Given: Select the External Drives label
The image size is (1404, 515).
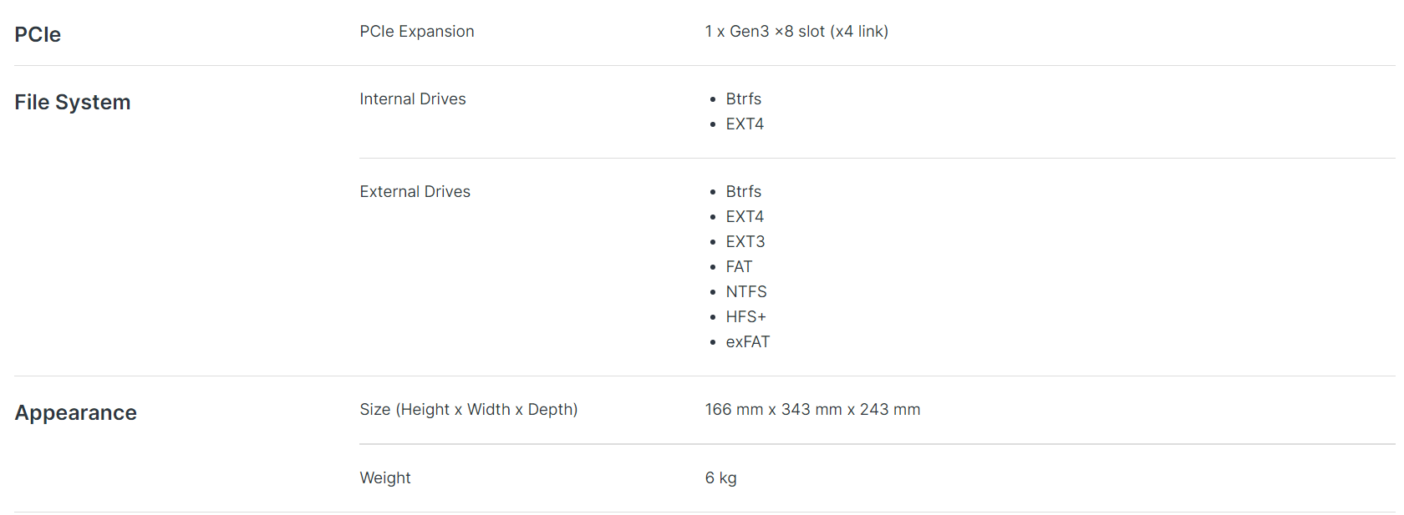Looking at the screenshot, I should pyautogui.click(x=415, y=192).
